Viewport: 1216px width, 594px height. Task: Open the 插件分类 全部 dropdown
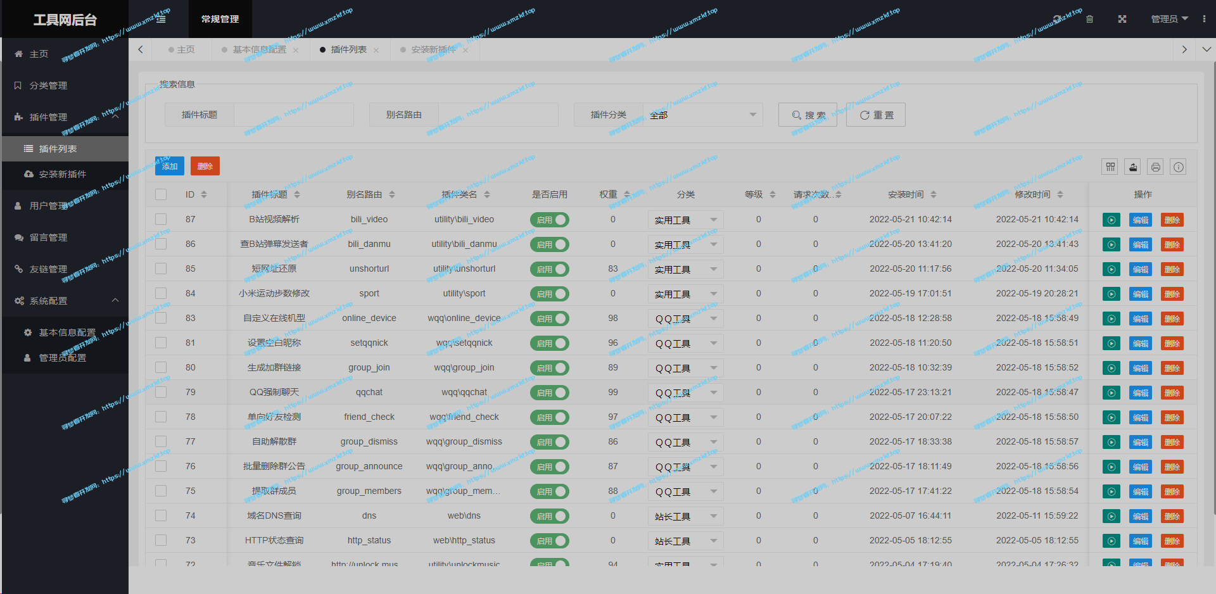point(703,115)
